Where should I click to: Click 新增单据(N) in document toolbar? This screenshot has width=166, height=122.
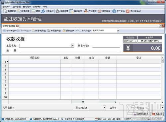pos(39,31)
